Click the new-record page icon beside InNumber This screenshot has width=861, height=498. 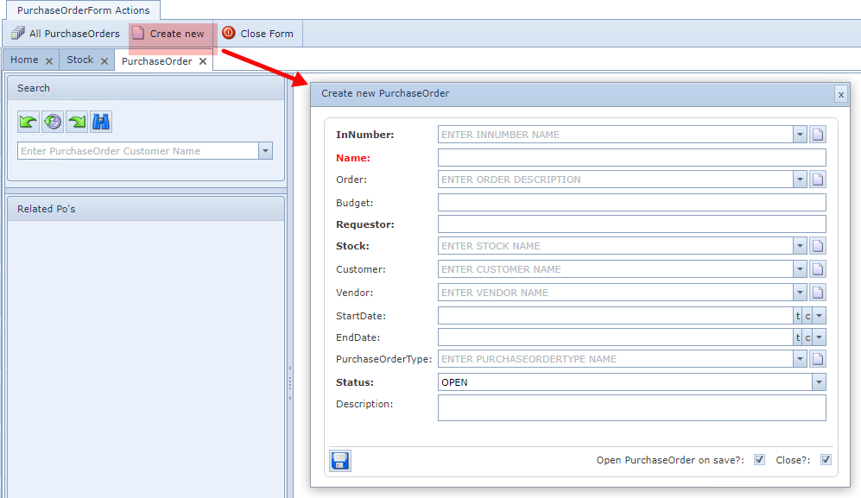818,135
